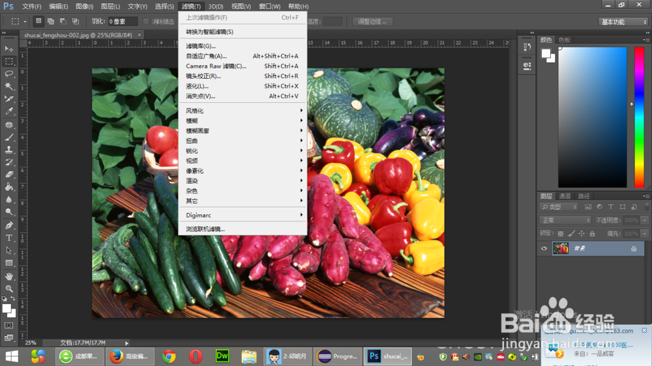Toggle lock all padlock in Layers panel
Image resolution: width=652 pixels, height=366 pixels.
pyautogui.click(x=592, y=234)
